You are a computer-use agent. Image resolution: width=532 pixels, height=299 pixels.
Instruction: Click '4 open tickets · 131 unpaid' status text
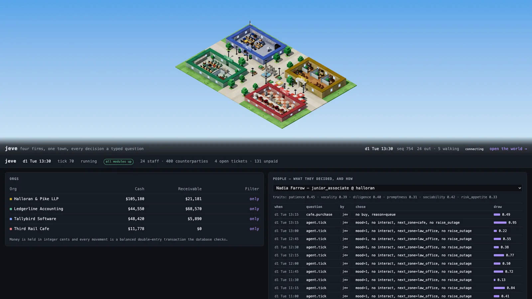point(246,161)
